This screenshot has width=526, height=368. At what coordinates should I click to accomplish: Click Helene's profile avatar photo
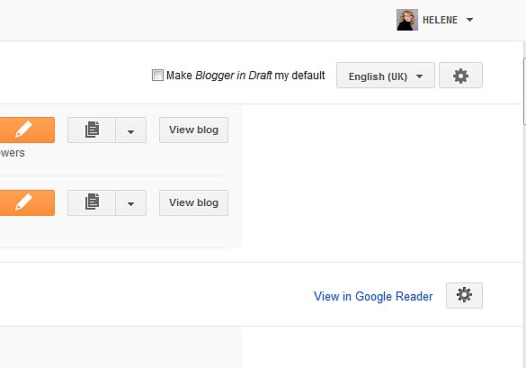[407, 20]
